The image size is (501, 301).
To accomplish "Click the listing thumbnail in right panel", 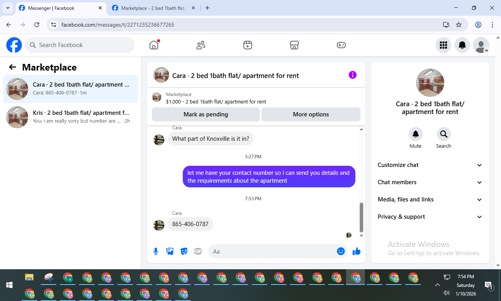I will [430, 83].
